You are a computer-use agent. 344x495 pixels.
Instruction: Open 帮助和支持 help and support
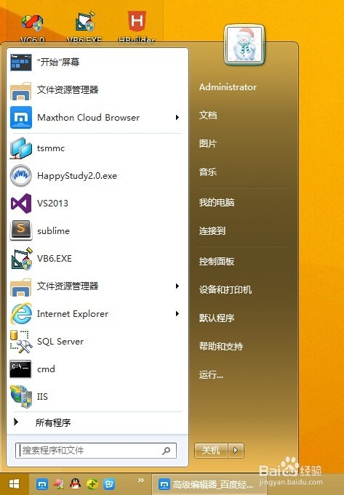(221, 346)
